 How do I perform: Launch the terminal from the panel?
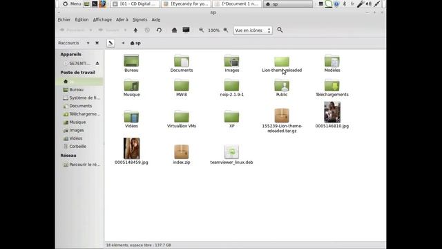coord(95,3)
